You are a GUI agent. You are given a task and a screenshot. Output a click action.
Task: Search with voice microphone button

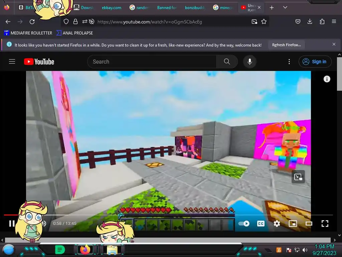point(250,62)
